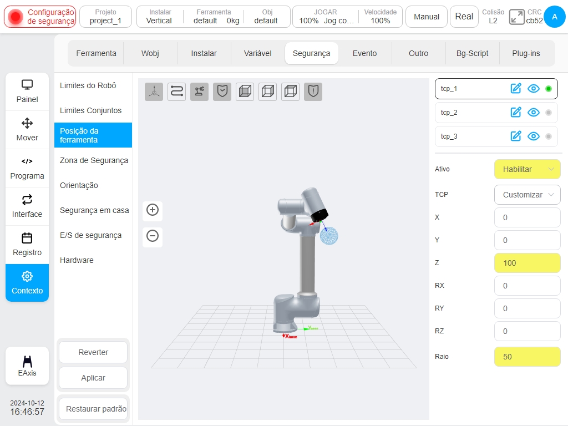Select Segurança em casa menu item
Screen dimensions: 568x426
click(x=93, y=210)
